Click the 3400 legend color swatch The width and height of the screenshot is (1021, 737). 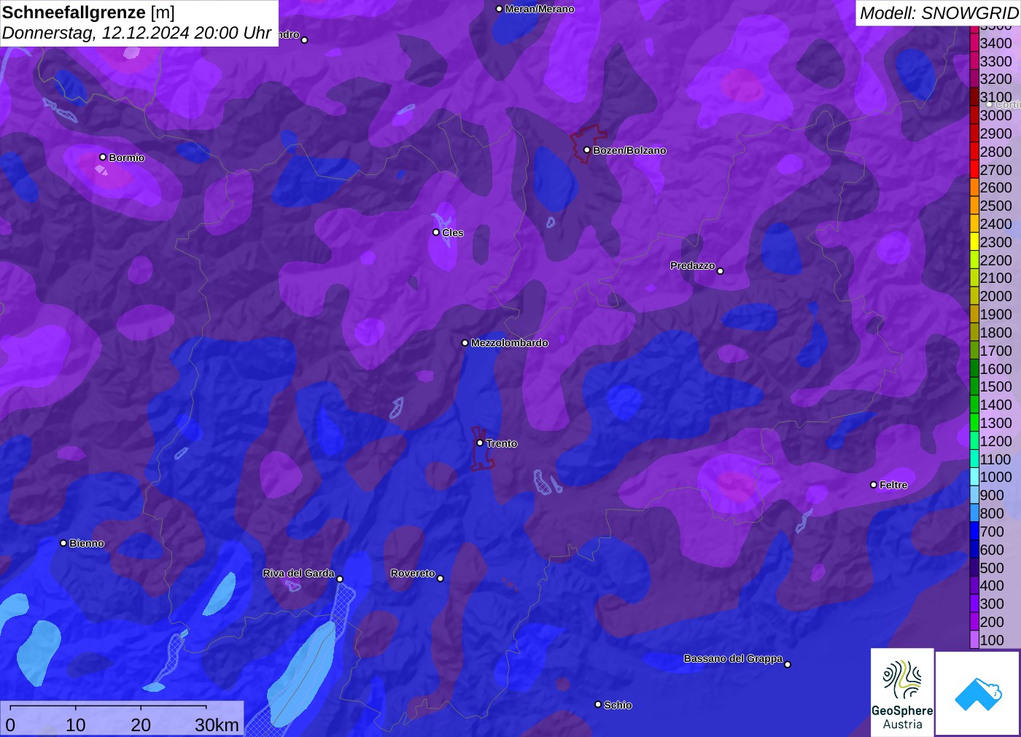pos(974,43)
